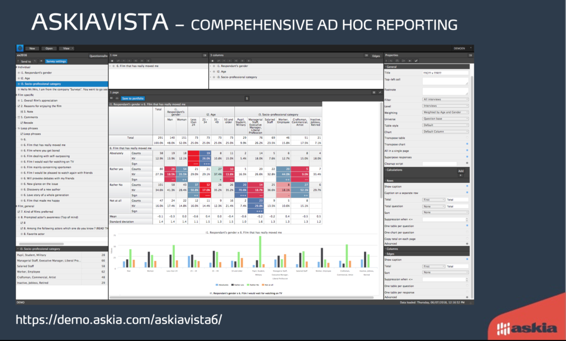This screenshot has width=566, height=341.
Task: Click the panel icon in the Properties header
Action: [470, 55]
